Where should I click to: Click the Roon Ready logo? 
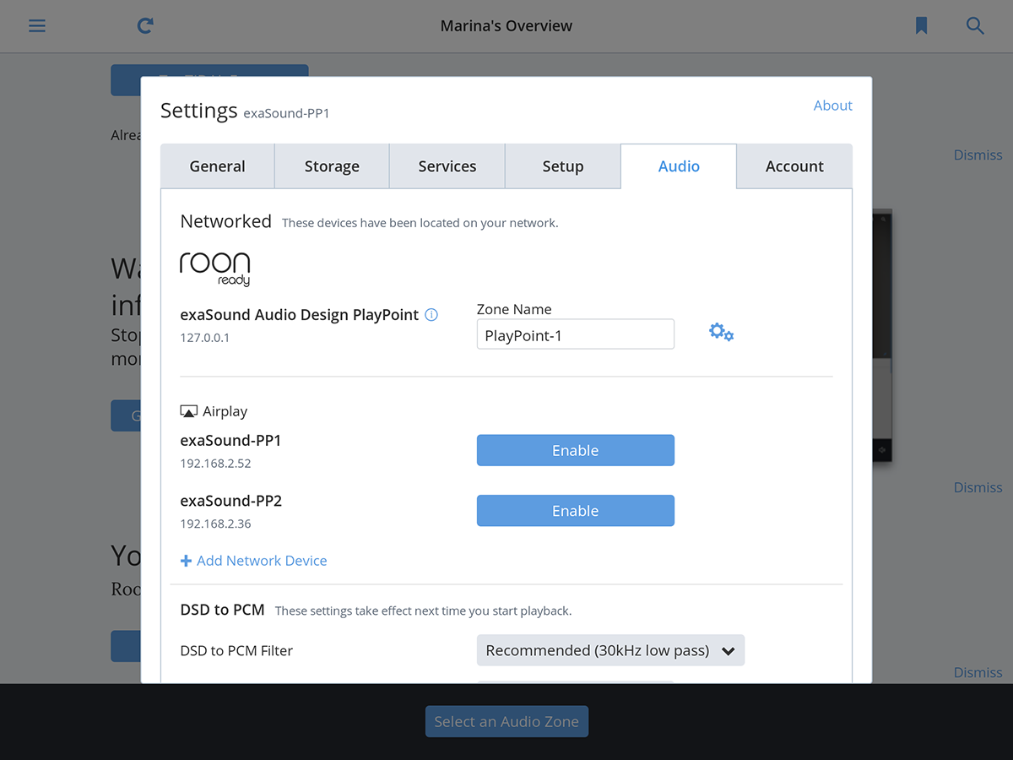[215, 269]
